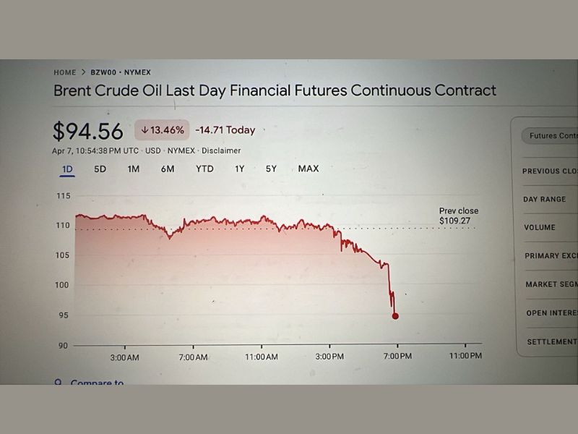The height and width of the screenshot is (434, 578).
Task: Click the PREVIOUS CLOSE row in side panel
Action: tap(551, 171)
